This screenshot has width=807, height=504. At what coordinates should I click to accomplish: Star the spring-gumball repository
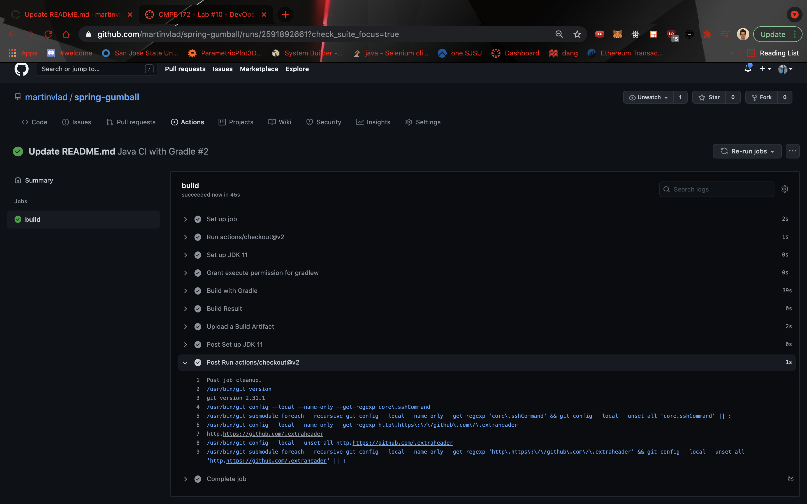(709, 97)
